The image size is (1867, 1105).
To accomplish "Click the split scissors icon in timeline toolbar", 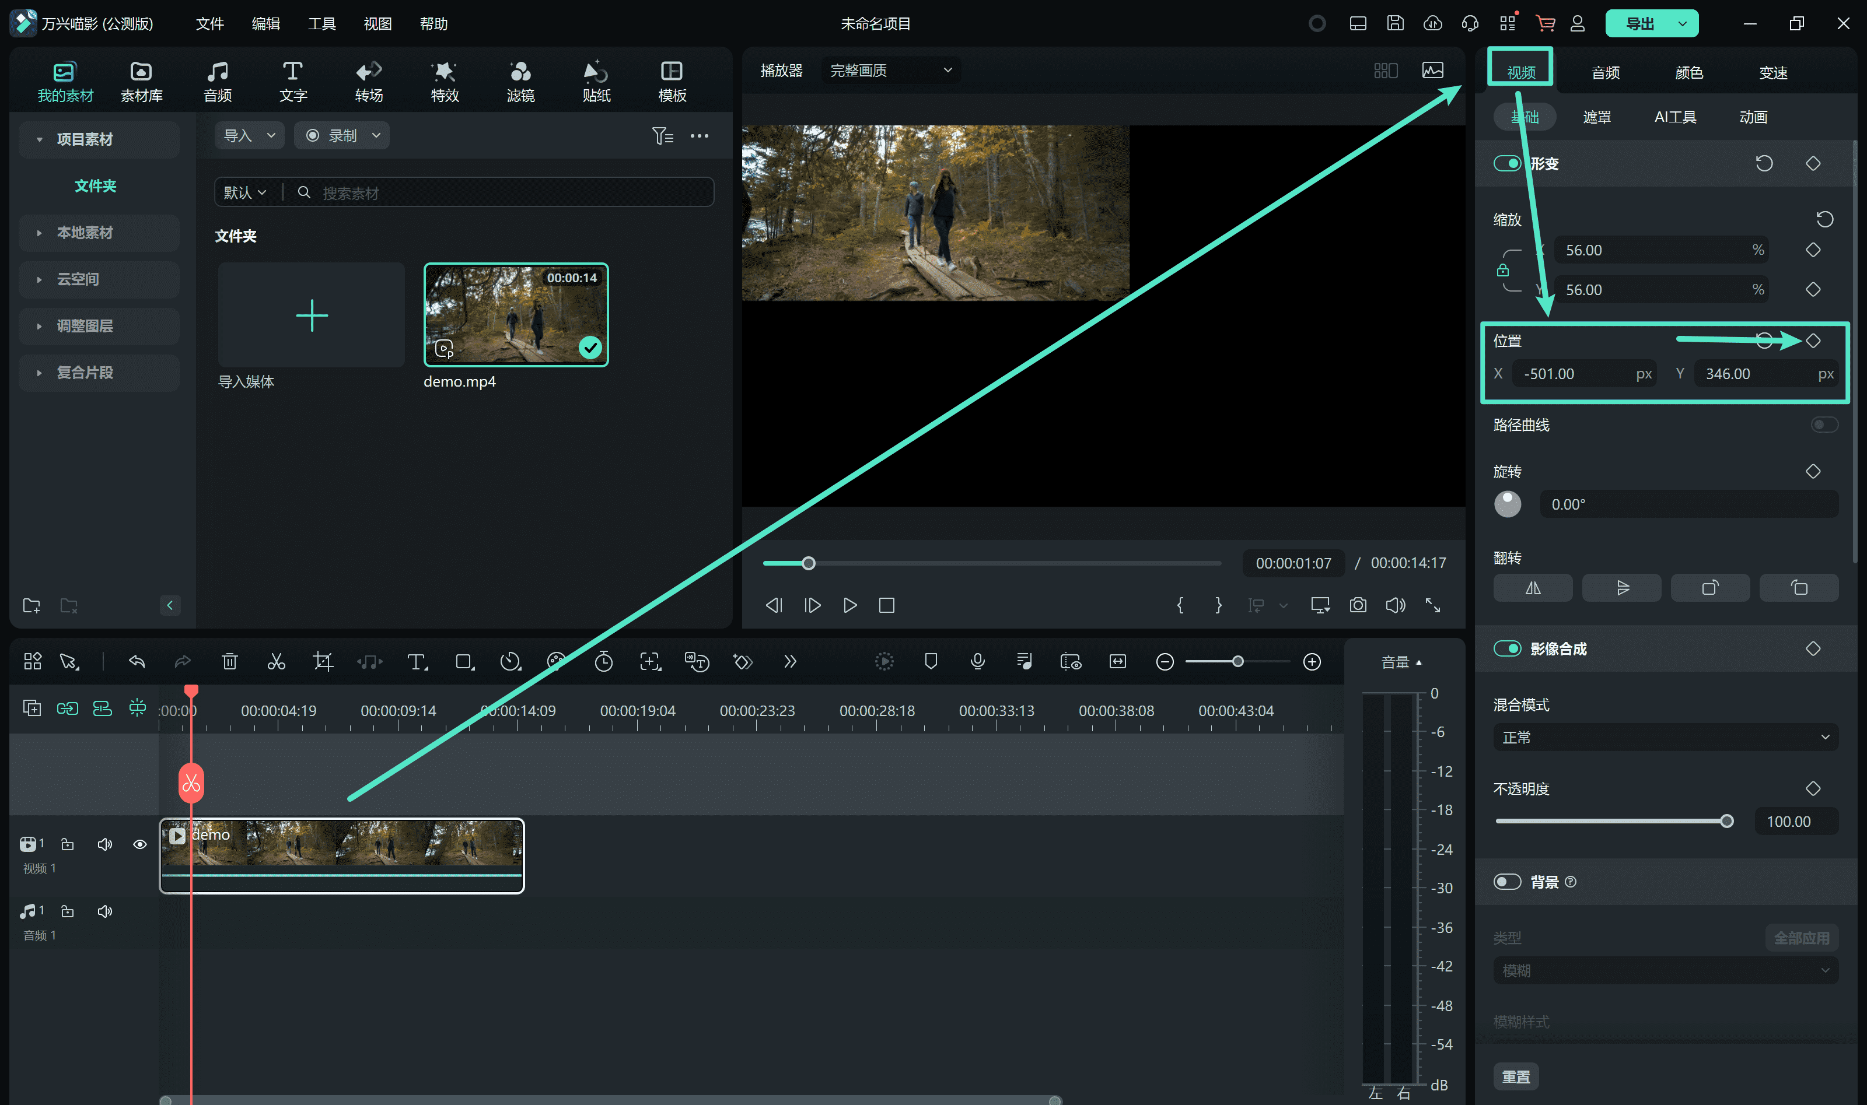I will pos(275,661).
